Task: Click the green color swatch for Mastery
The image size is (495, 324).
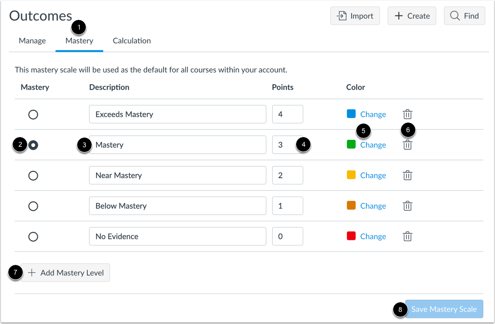Action: point(351,144)
